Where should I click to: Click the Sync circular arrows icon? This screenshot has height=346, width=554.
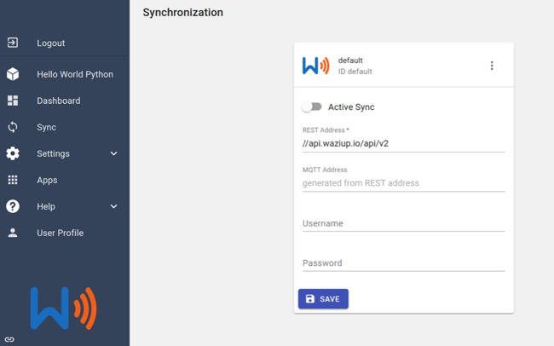coord(13,127)
